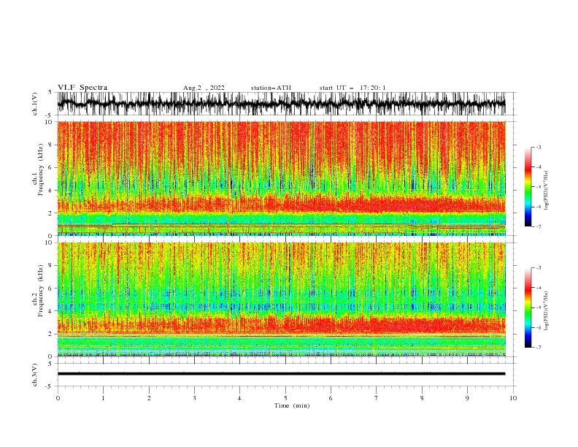Image resolution: width=578 pixels, height=447 pixels.
Task: Click time axis tick label "5"
Action: (285, 398)
